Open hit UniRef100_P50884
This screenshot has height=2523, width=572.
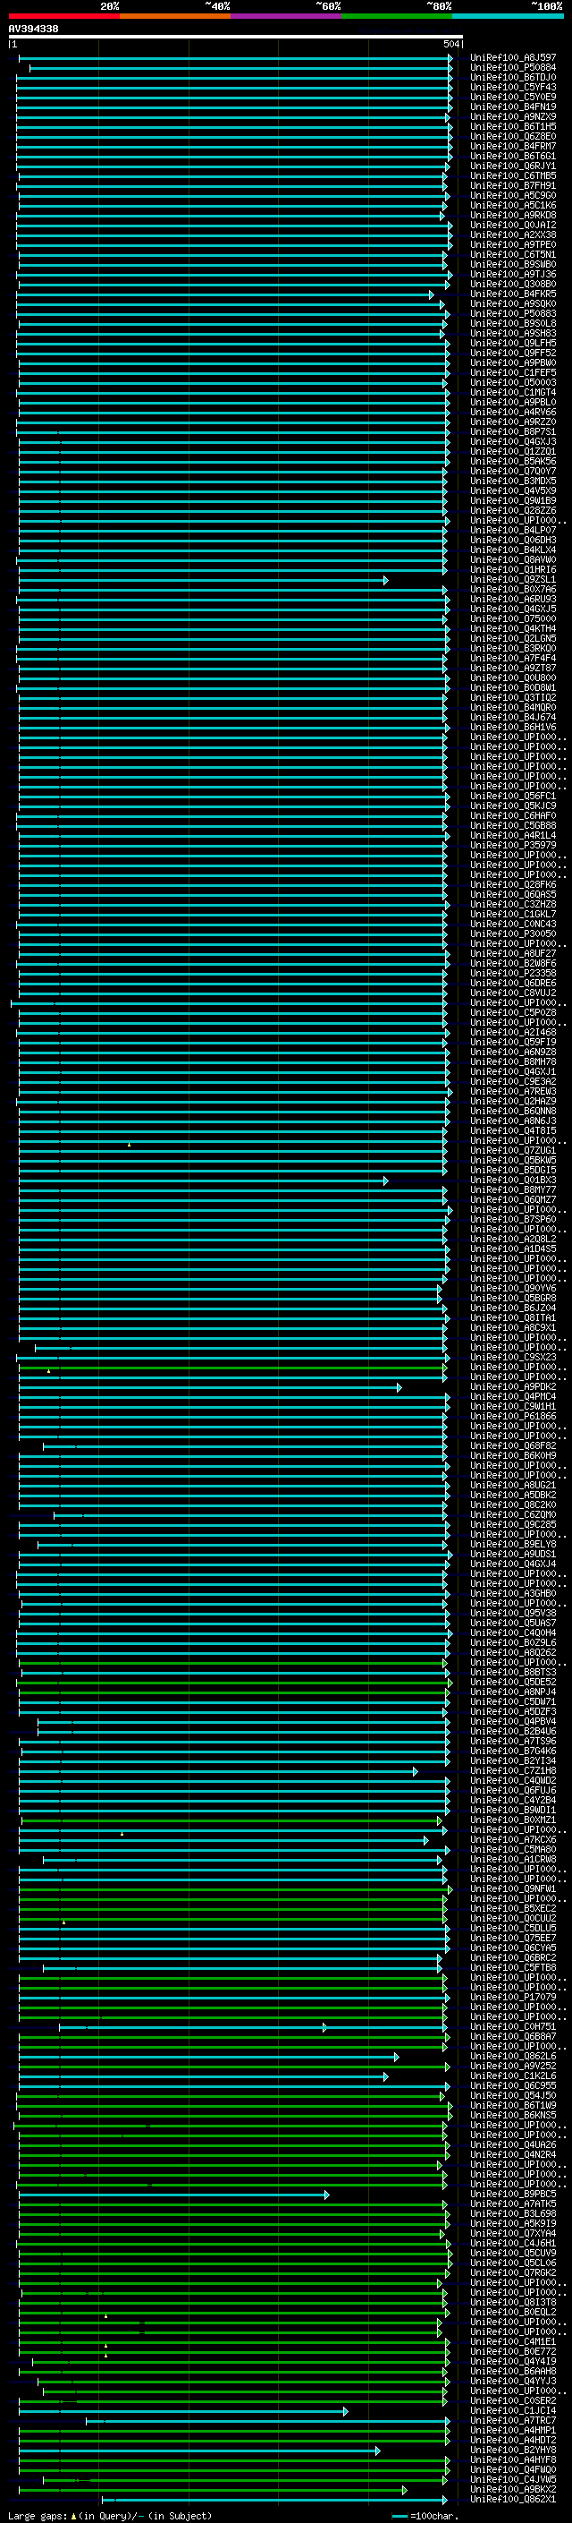pyautogui.click(x=513, y=68)
